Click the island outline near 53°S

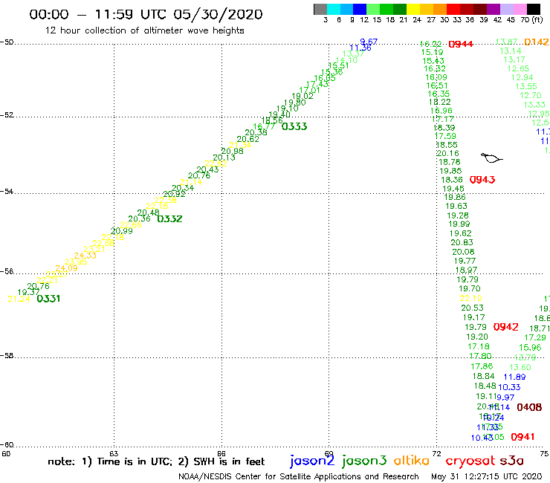pos(491,158)
